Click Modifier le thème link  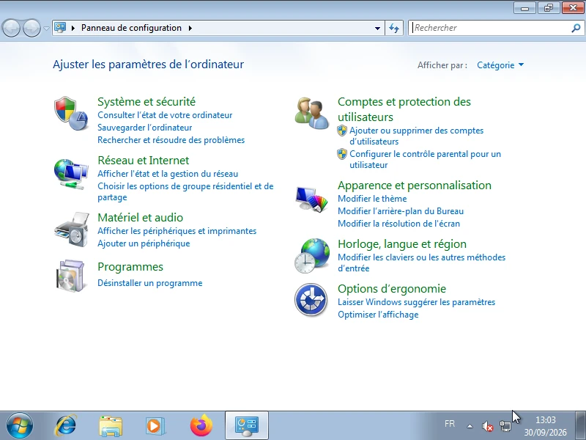[x=372, y=199]
